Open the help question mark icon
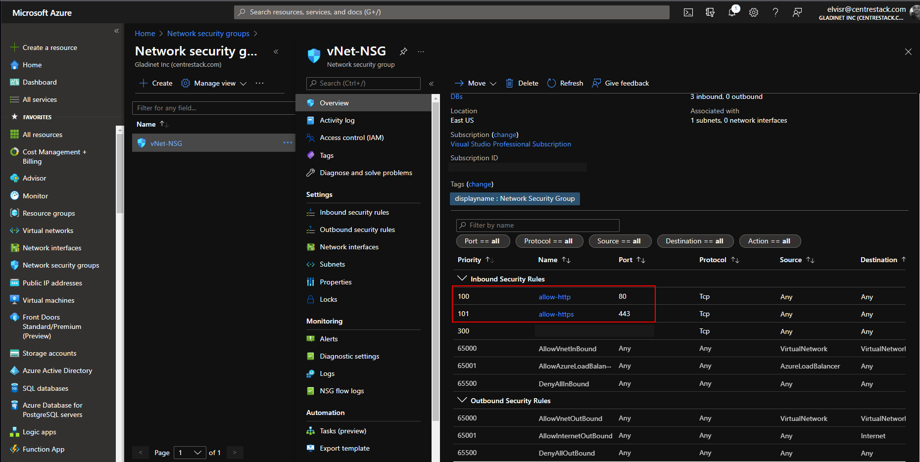 point(775,12)
